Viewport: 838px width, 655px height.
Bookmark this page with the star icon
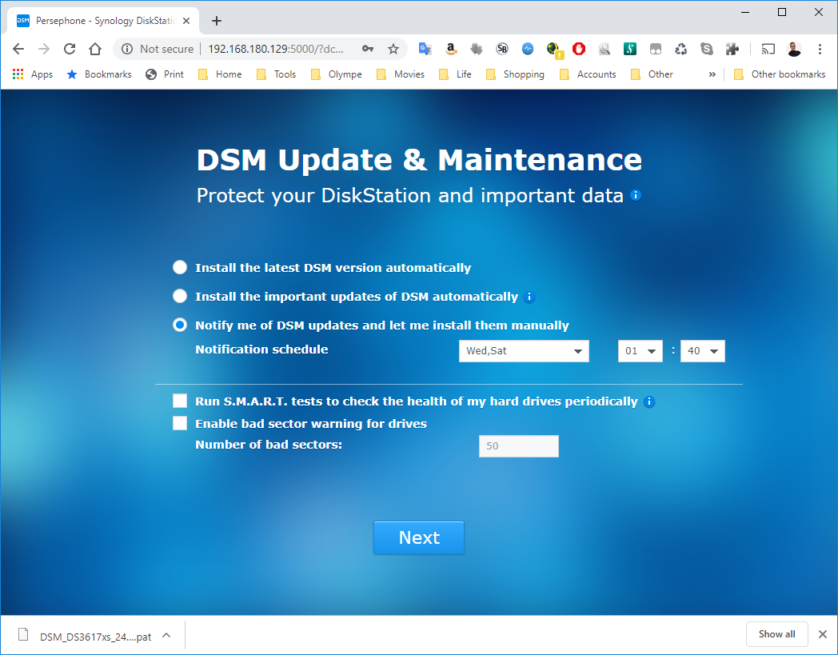(x=393, y=50)
